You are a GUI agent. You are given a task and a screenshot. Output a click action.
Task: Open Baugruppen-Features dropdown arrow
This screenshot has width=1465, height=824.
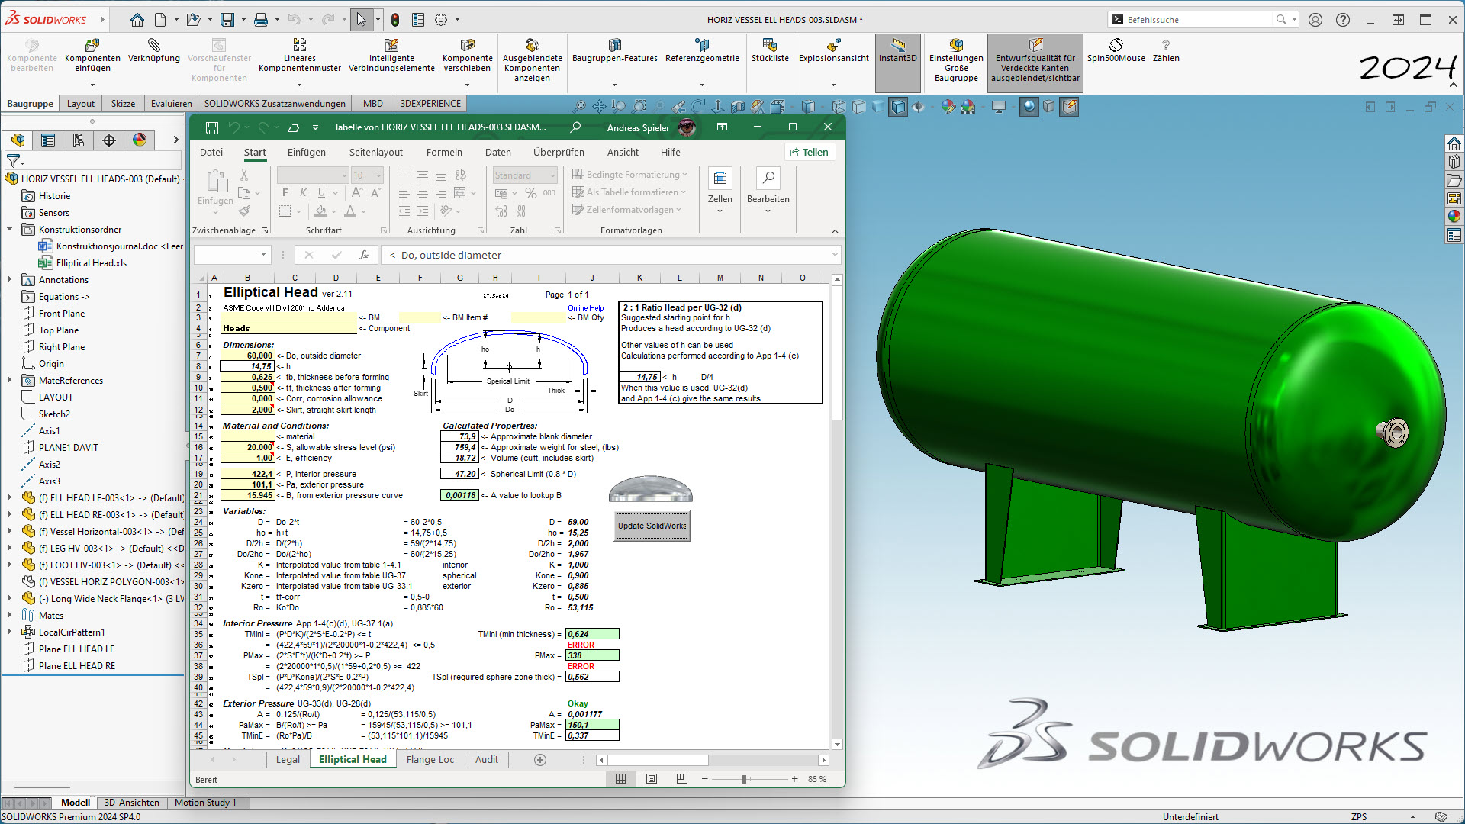(x=615, y=85)
